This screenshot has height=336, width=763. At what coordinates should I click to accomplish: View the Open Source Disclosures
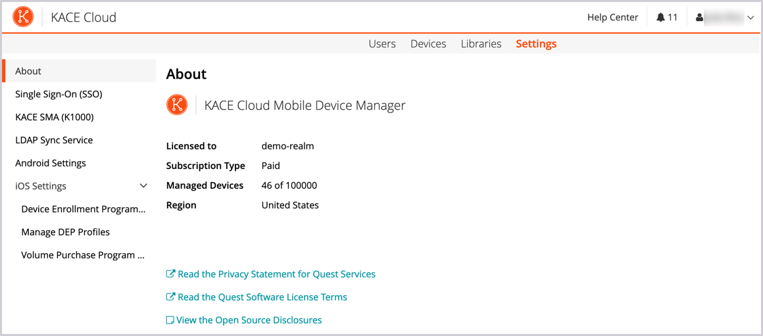tap(249, 320)
